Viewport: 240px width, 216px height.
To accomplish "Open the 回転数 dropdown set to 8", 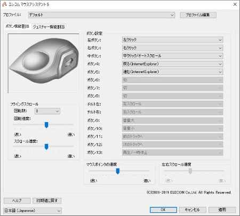I will coord(47,111).
